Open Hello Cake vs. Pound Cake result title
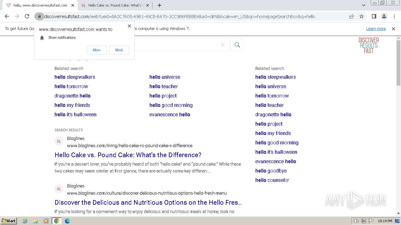Viewport: 401px width, 225px height. pyautogui.click(x=128, y=155)
